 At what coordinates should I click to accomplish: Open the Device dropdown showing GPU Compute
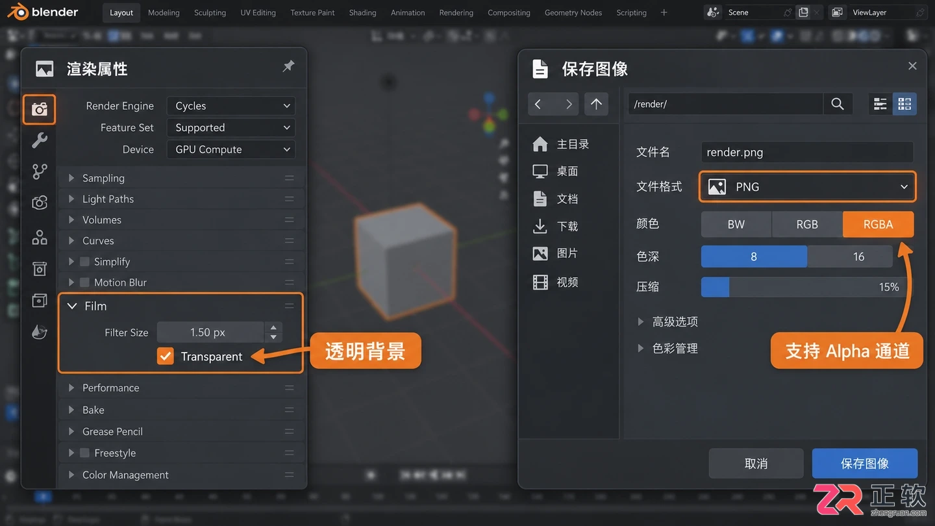[x=231, y=149]
